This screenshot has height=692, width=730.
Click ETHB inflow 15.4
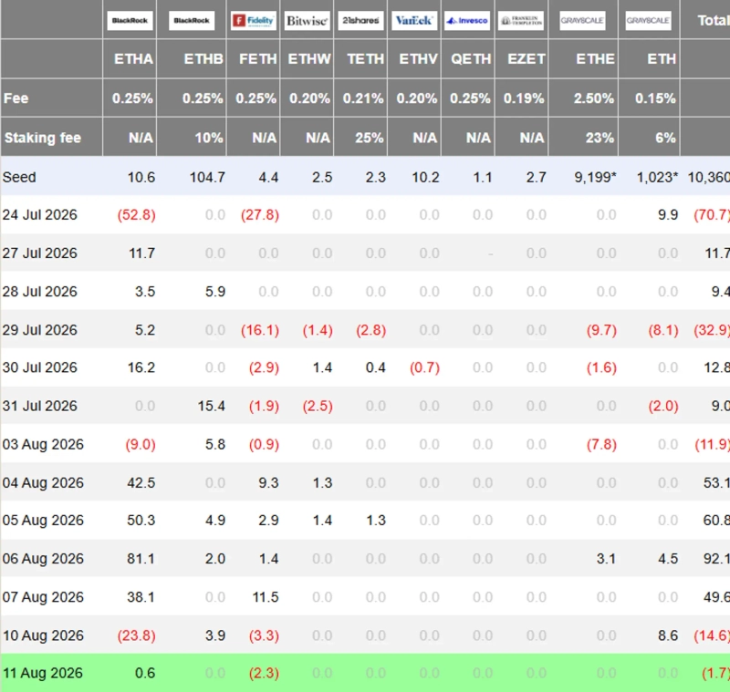click(x=212, y=406)
